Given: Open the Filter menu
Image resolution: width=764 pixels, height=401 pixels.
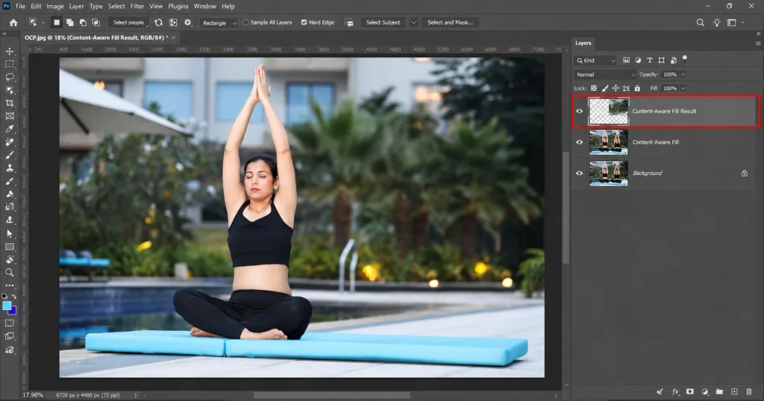Looking at the screenshot, I should click(x=137, y=6).
